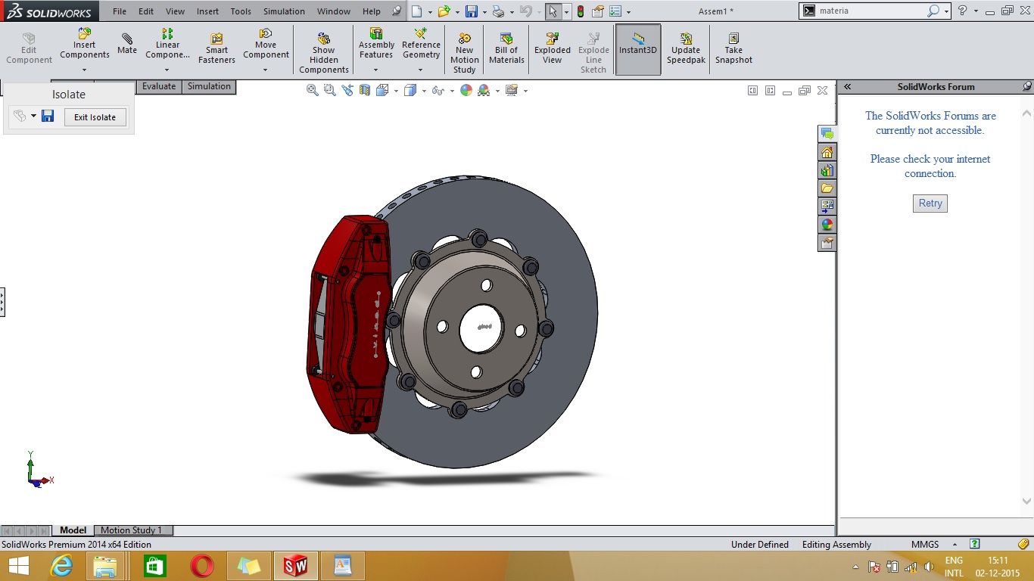Screen dimensions: 1034x581
Task: Expand the Select tool dropdown arrow
Action: 566,12
